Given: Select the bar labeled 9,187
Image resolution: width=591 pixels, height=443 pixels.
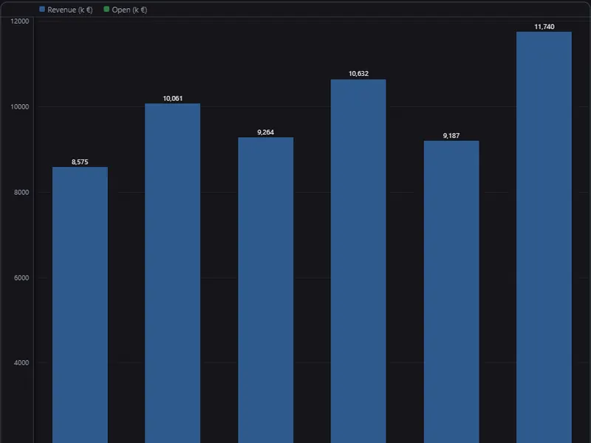Looking at the screenshot, I should (451, 292).
